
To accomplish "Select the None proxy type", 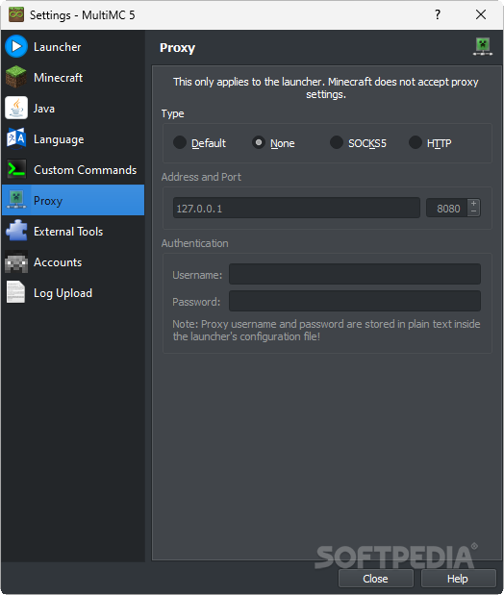I will (273, 143).
